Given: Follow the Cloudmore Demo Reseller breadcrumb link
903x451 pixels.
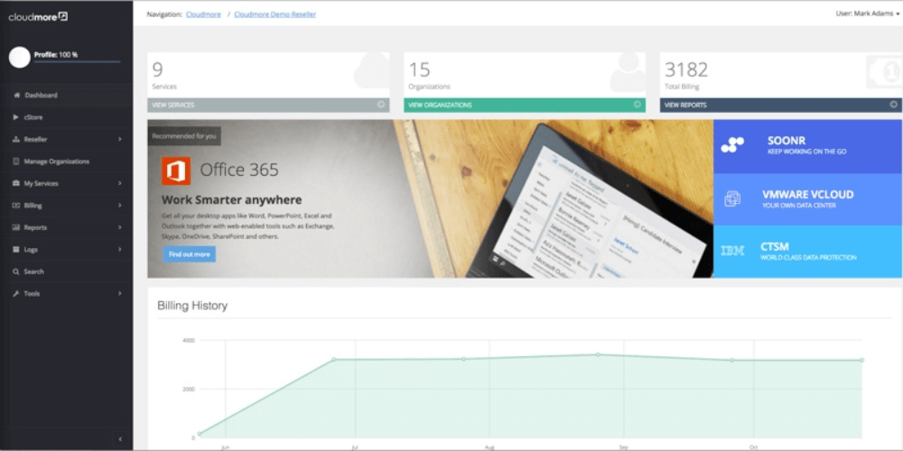Looking at the screenshot, I should pos(275,14).
